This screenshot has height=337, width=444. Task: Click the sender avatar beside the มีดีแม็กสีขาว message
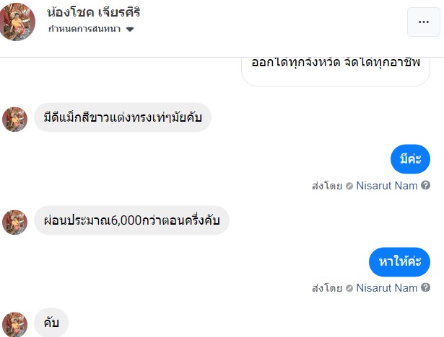pos(15,120)
